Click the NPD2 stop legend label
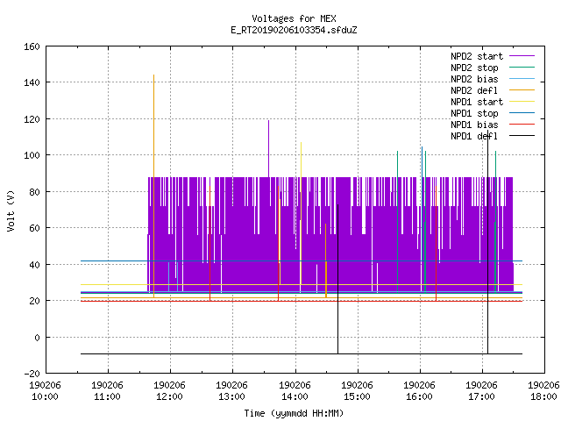The height and width of the screenshot is (421, 561). coord(474,68)
